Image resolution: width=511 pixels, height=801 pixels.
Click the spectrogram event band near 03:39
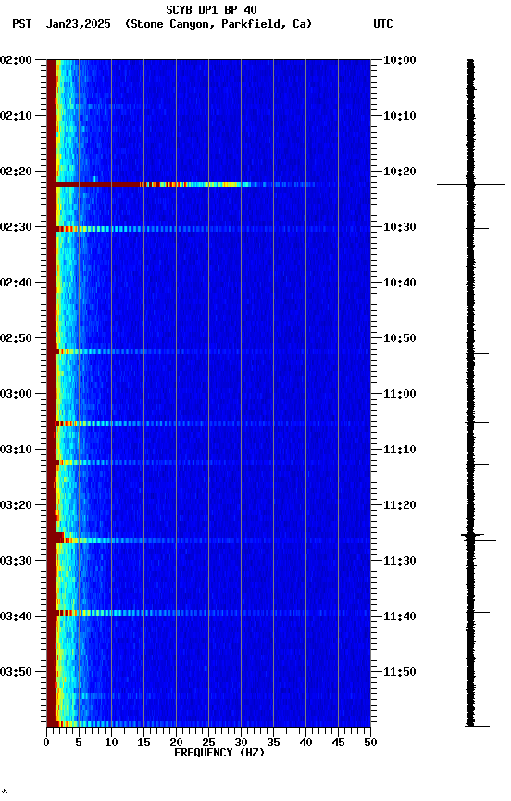click(x=208, y=613)
